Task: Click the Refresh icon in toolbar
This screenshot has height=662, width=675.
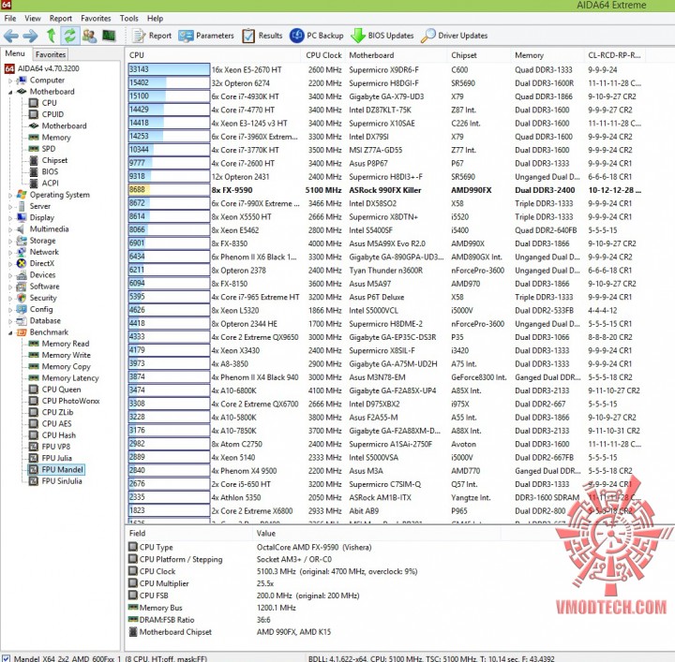Action: point(69,36)
